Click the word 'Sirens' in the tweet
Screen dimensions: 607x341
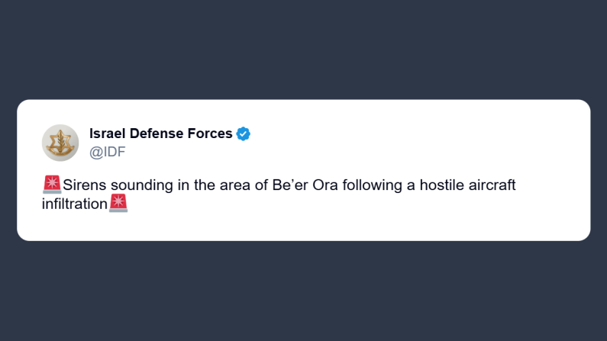(x=85, y=185)
